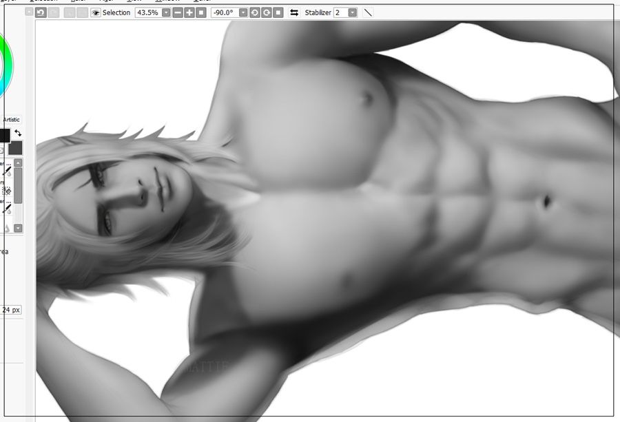Open the rotation angle dropdown arrow
The height and width of the screenshot is (422, 620).
[243, 12]
